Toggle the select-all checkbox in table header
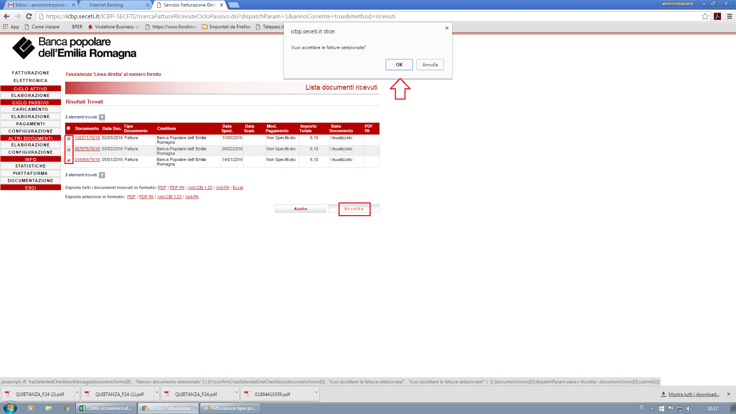This screenshot has height=414, width=736. [x=69, y=128]
